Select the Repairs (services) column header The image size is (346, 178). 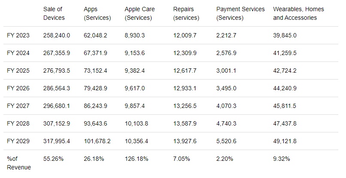click(186, 13)
